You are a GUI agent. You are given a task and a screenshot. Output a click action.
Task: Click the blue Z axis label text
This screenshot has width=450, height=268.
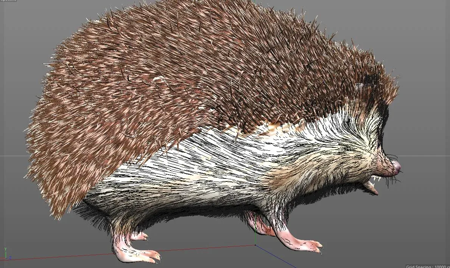[x=10, y=257]
